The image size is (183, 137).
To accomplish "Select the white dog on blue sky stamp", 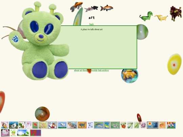I will coord(62,125).
